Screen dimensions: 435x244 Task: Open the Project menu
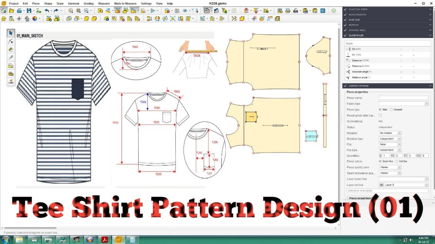14,3
